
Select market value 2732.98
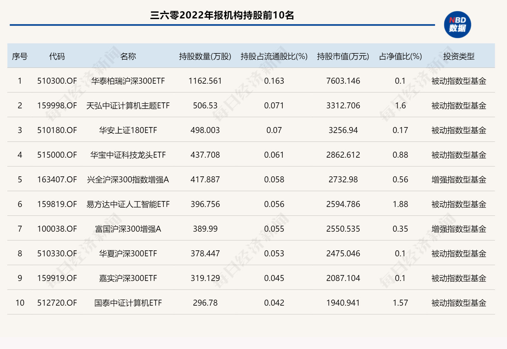click(343, 180)
